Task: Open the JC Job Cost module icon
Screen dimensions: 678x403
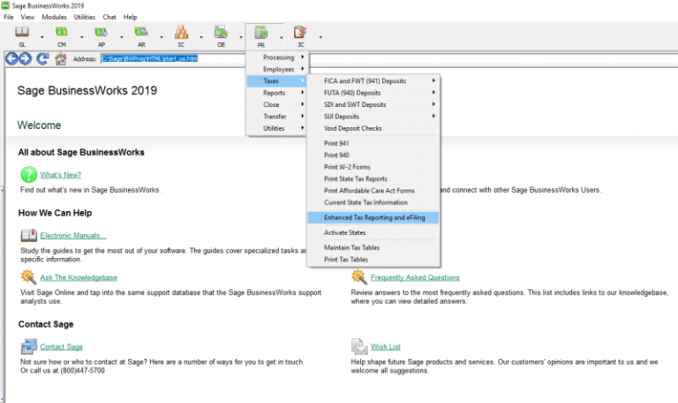Action: (300, 34)
